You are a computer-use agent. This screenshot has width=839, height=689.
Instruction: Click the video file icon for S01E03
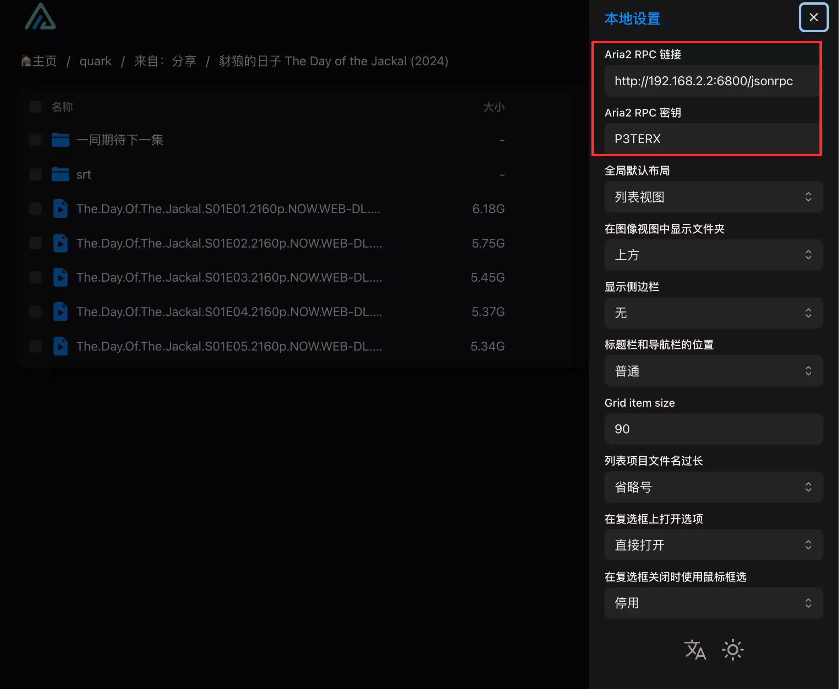click(x=60, y=277)
